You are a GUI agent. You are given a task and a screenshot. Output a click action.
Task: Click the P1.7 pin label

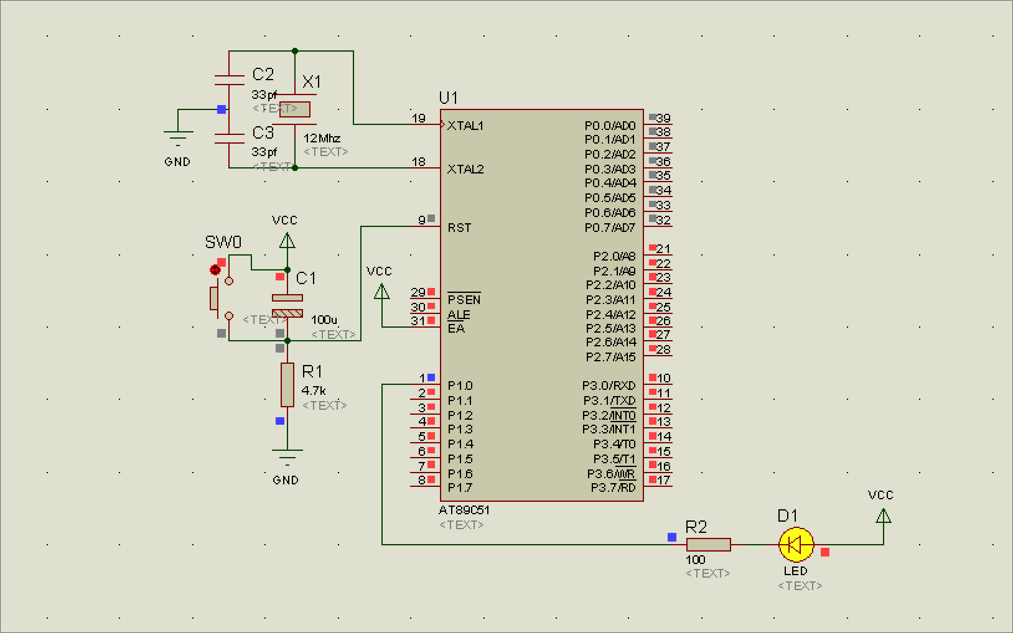(x=460, y=488)
